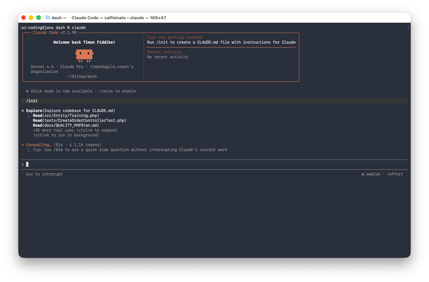Screen dimensions: 429x282
Task: Click the Claude mascot pixel-art icon
Action: (x=84, y=55)
